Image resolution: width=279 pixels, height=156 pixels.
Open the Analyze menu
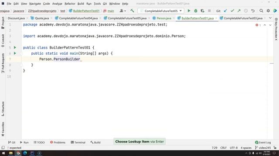[57, 3]
